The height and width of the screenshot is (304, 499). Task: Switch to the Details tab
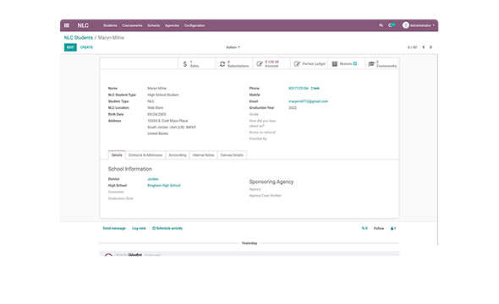(117, 155)
